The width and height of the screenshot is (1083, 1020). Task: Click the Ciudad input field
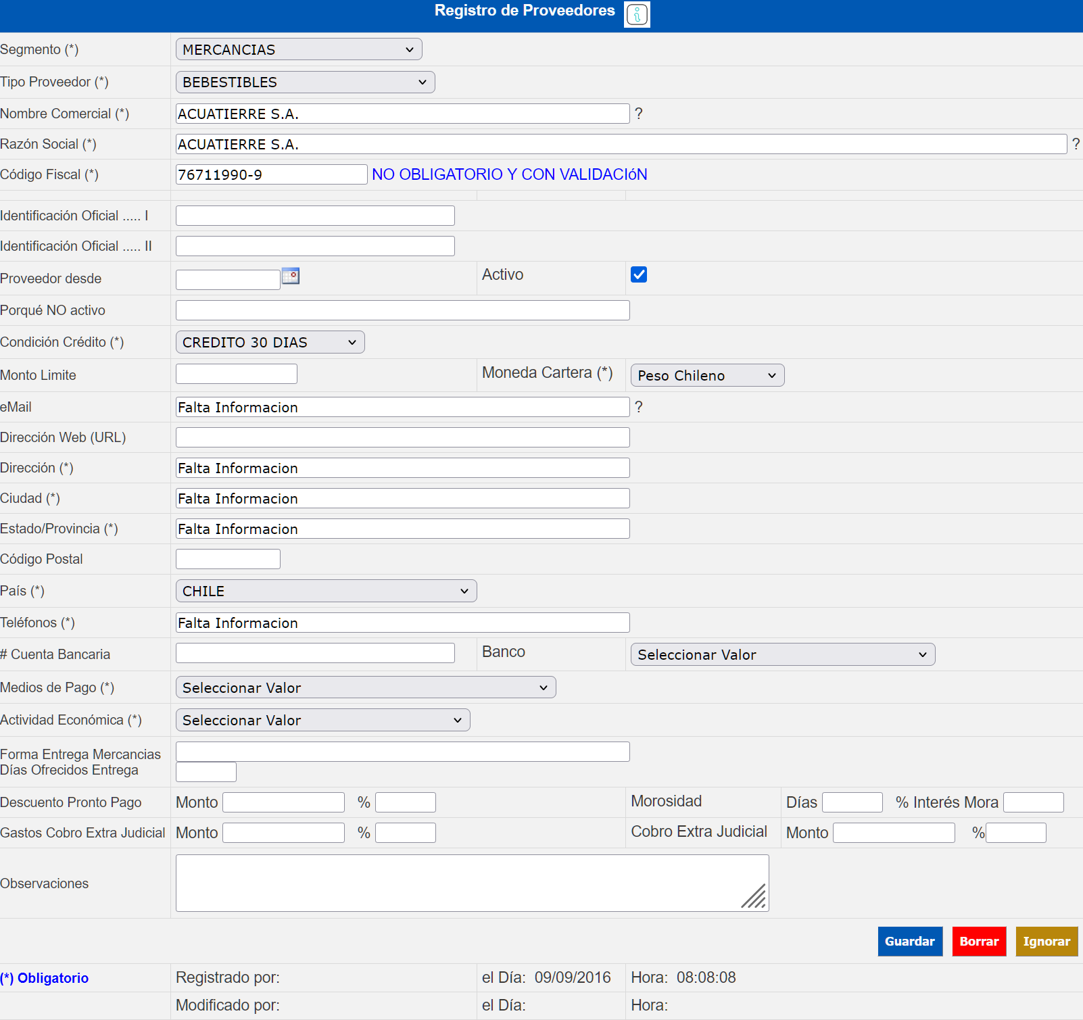click(x=402, y=498)
